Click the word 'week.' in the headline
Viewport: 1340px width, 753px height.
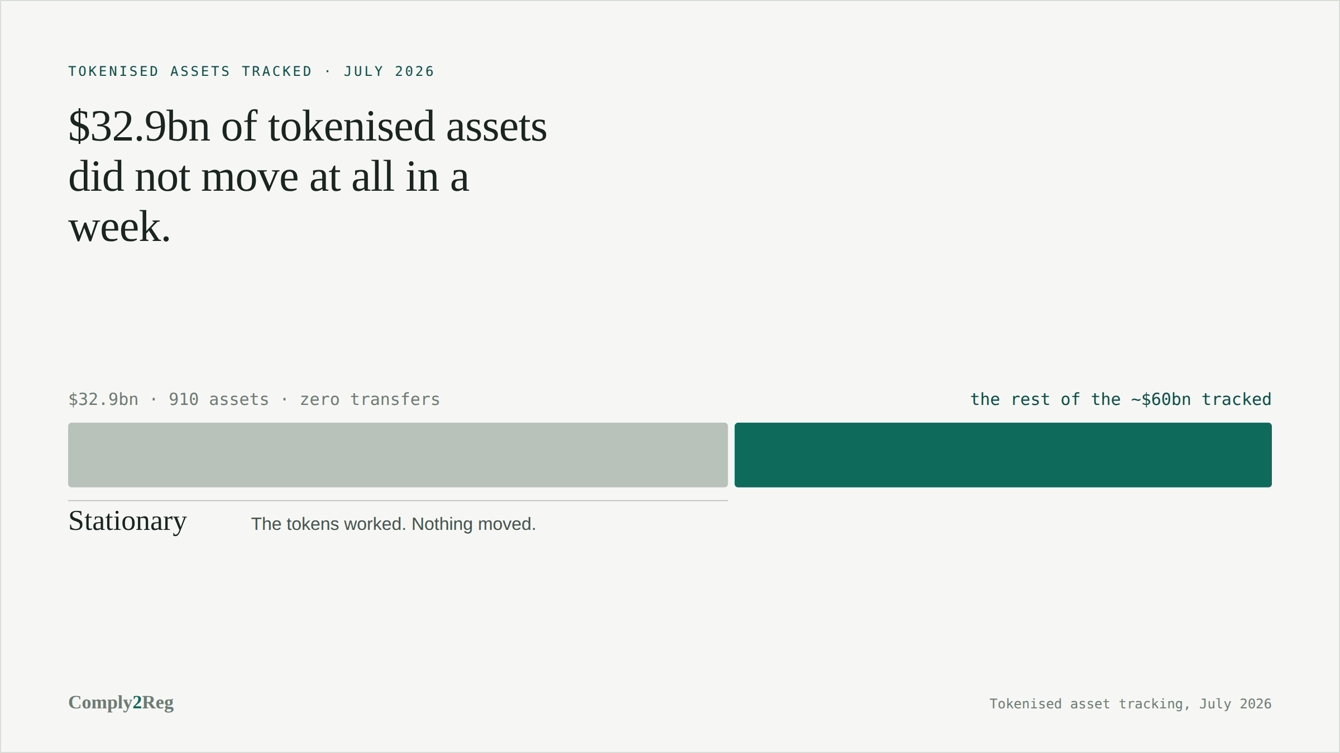119,227
